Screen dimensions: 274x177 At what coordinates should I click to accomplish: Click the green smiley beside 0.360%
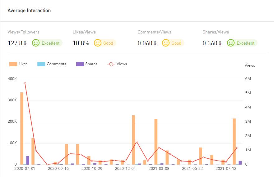click(230, 43)
